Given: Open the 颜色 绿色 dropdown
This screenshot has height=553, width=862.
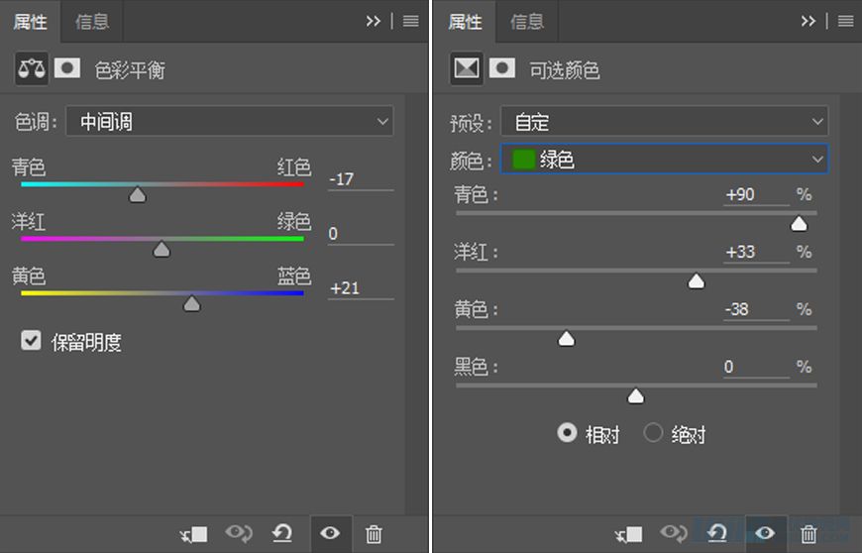Looking at the screenshot, I should (664, 160).
